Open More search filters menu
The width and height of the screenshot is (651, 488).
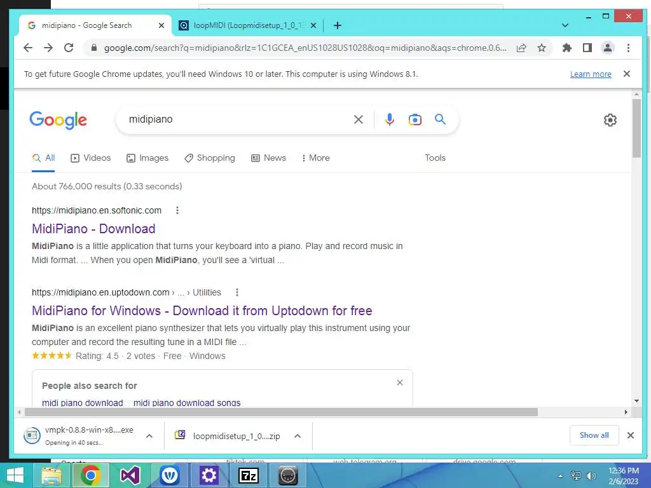coord(315,158)
